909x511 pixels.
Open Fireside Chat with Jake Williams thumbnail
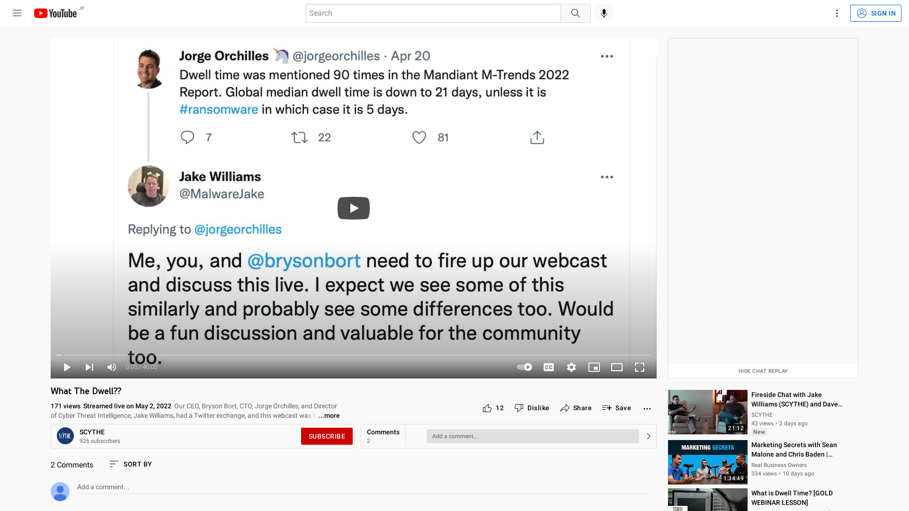pos(707,412)
